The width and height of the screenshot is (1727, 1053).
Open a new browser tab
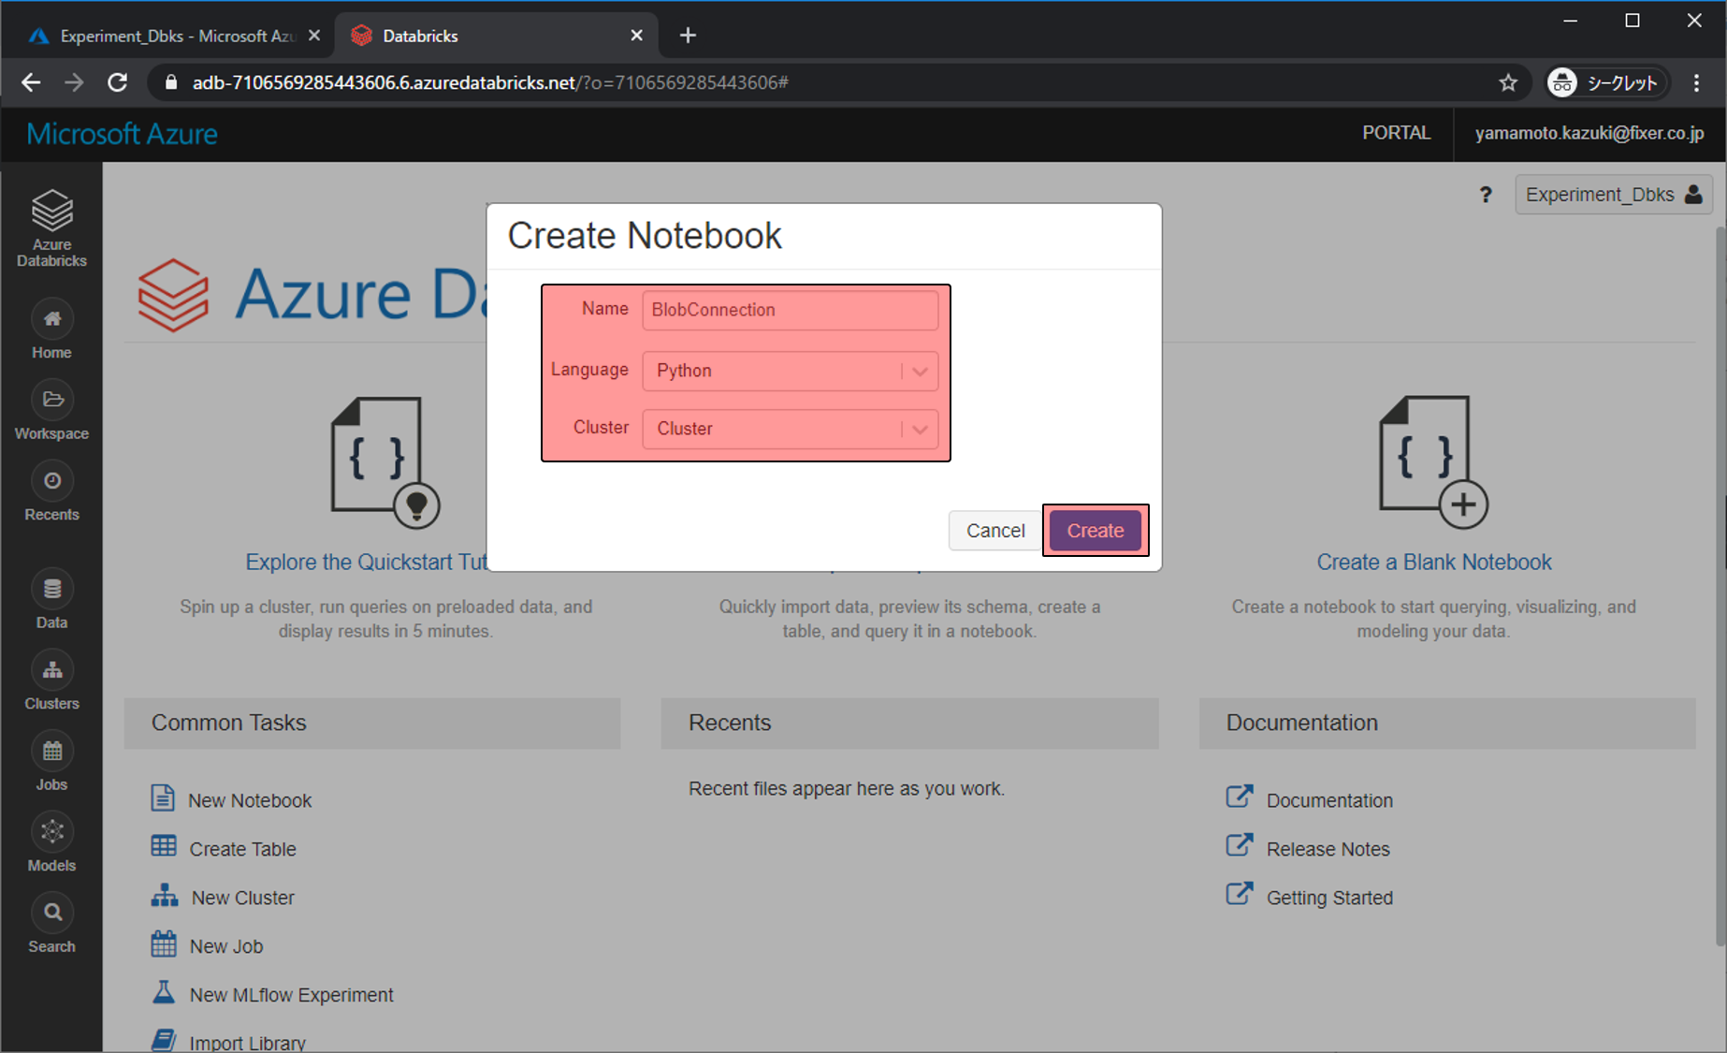click(688, 36)
